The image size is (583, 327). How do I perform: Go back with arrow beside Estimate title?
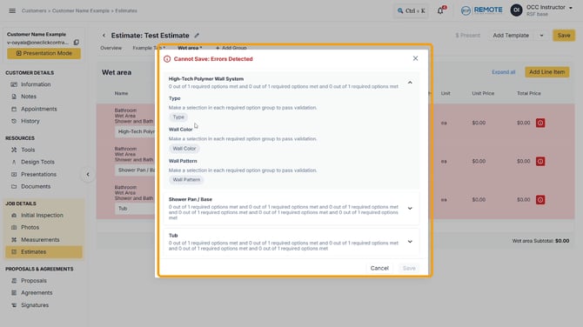pyautogui.click(x=104, y=36)
